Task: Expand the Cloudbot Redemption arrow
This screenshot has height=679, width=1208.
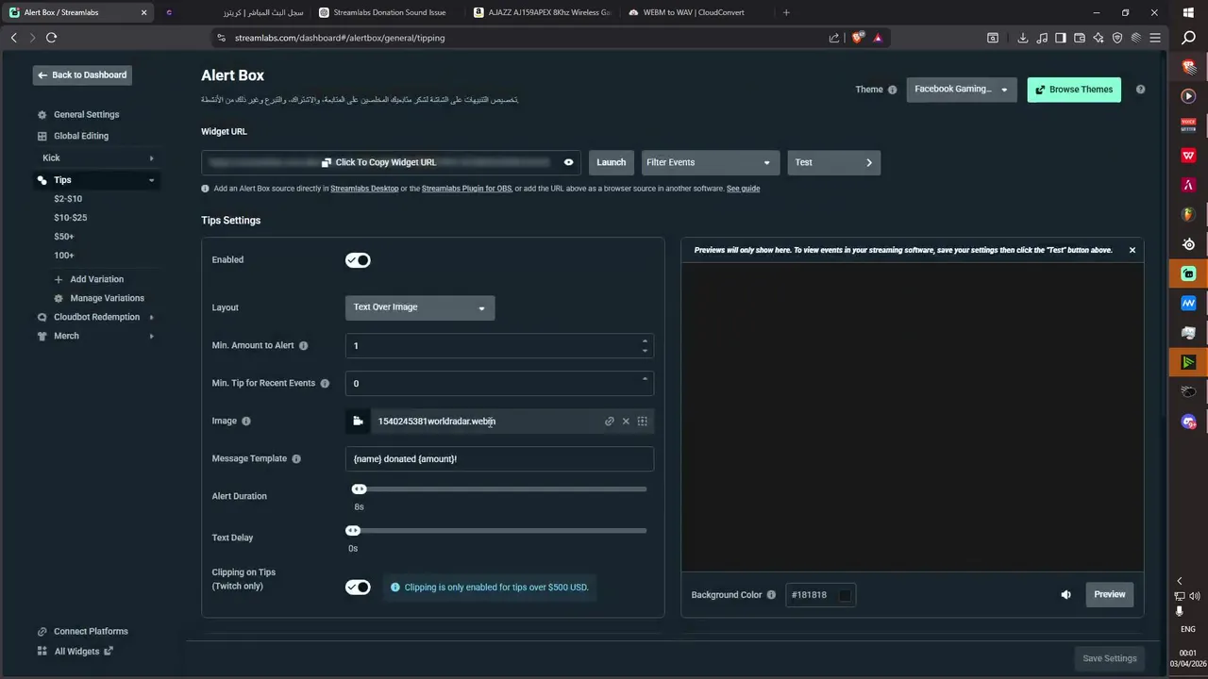Action: (151, 317)
